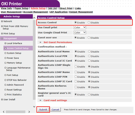
Task: Open the Job List tab
Action: click(52, 8)
